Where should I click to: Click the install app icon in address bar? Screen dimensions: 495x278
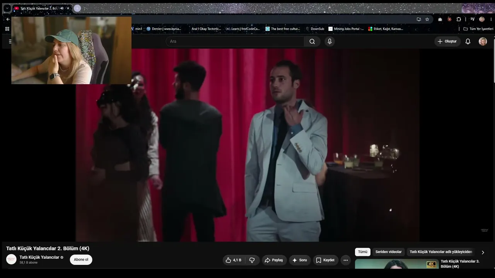[419, 19]
